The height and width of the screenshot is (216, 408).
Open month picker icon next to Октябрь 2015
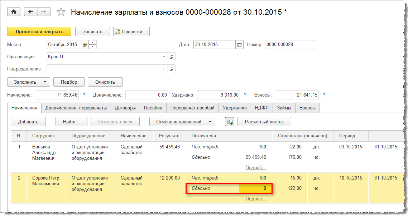tap(85, 45)
